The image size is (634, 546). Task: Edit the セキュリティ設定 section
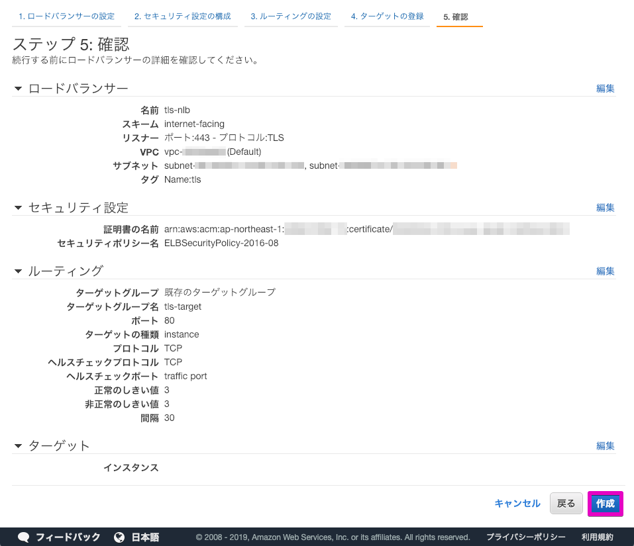click(605, 207)
